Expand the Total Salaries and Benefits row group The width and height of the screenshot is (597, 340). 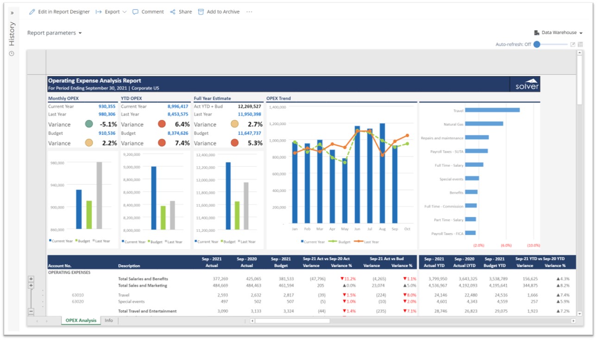pyautogui.click(x=31, y=279)
